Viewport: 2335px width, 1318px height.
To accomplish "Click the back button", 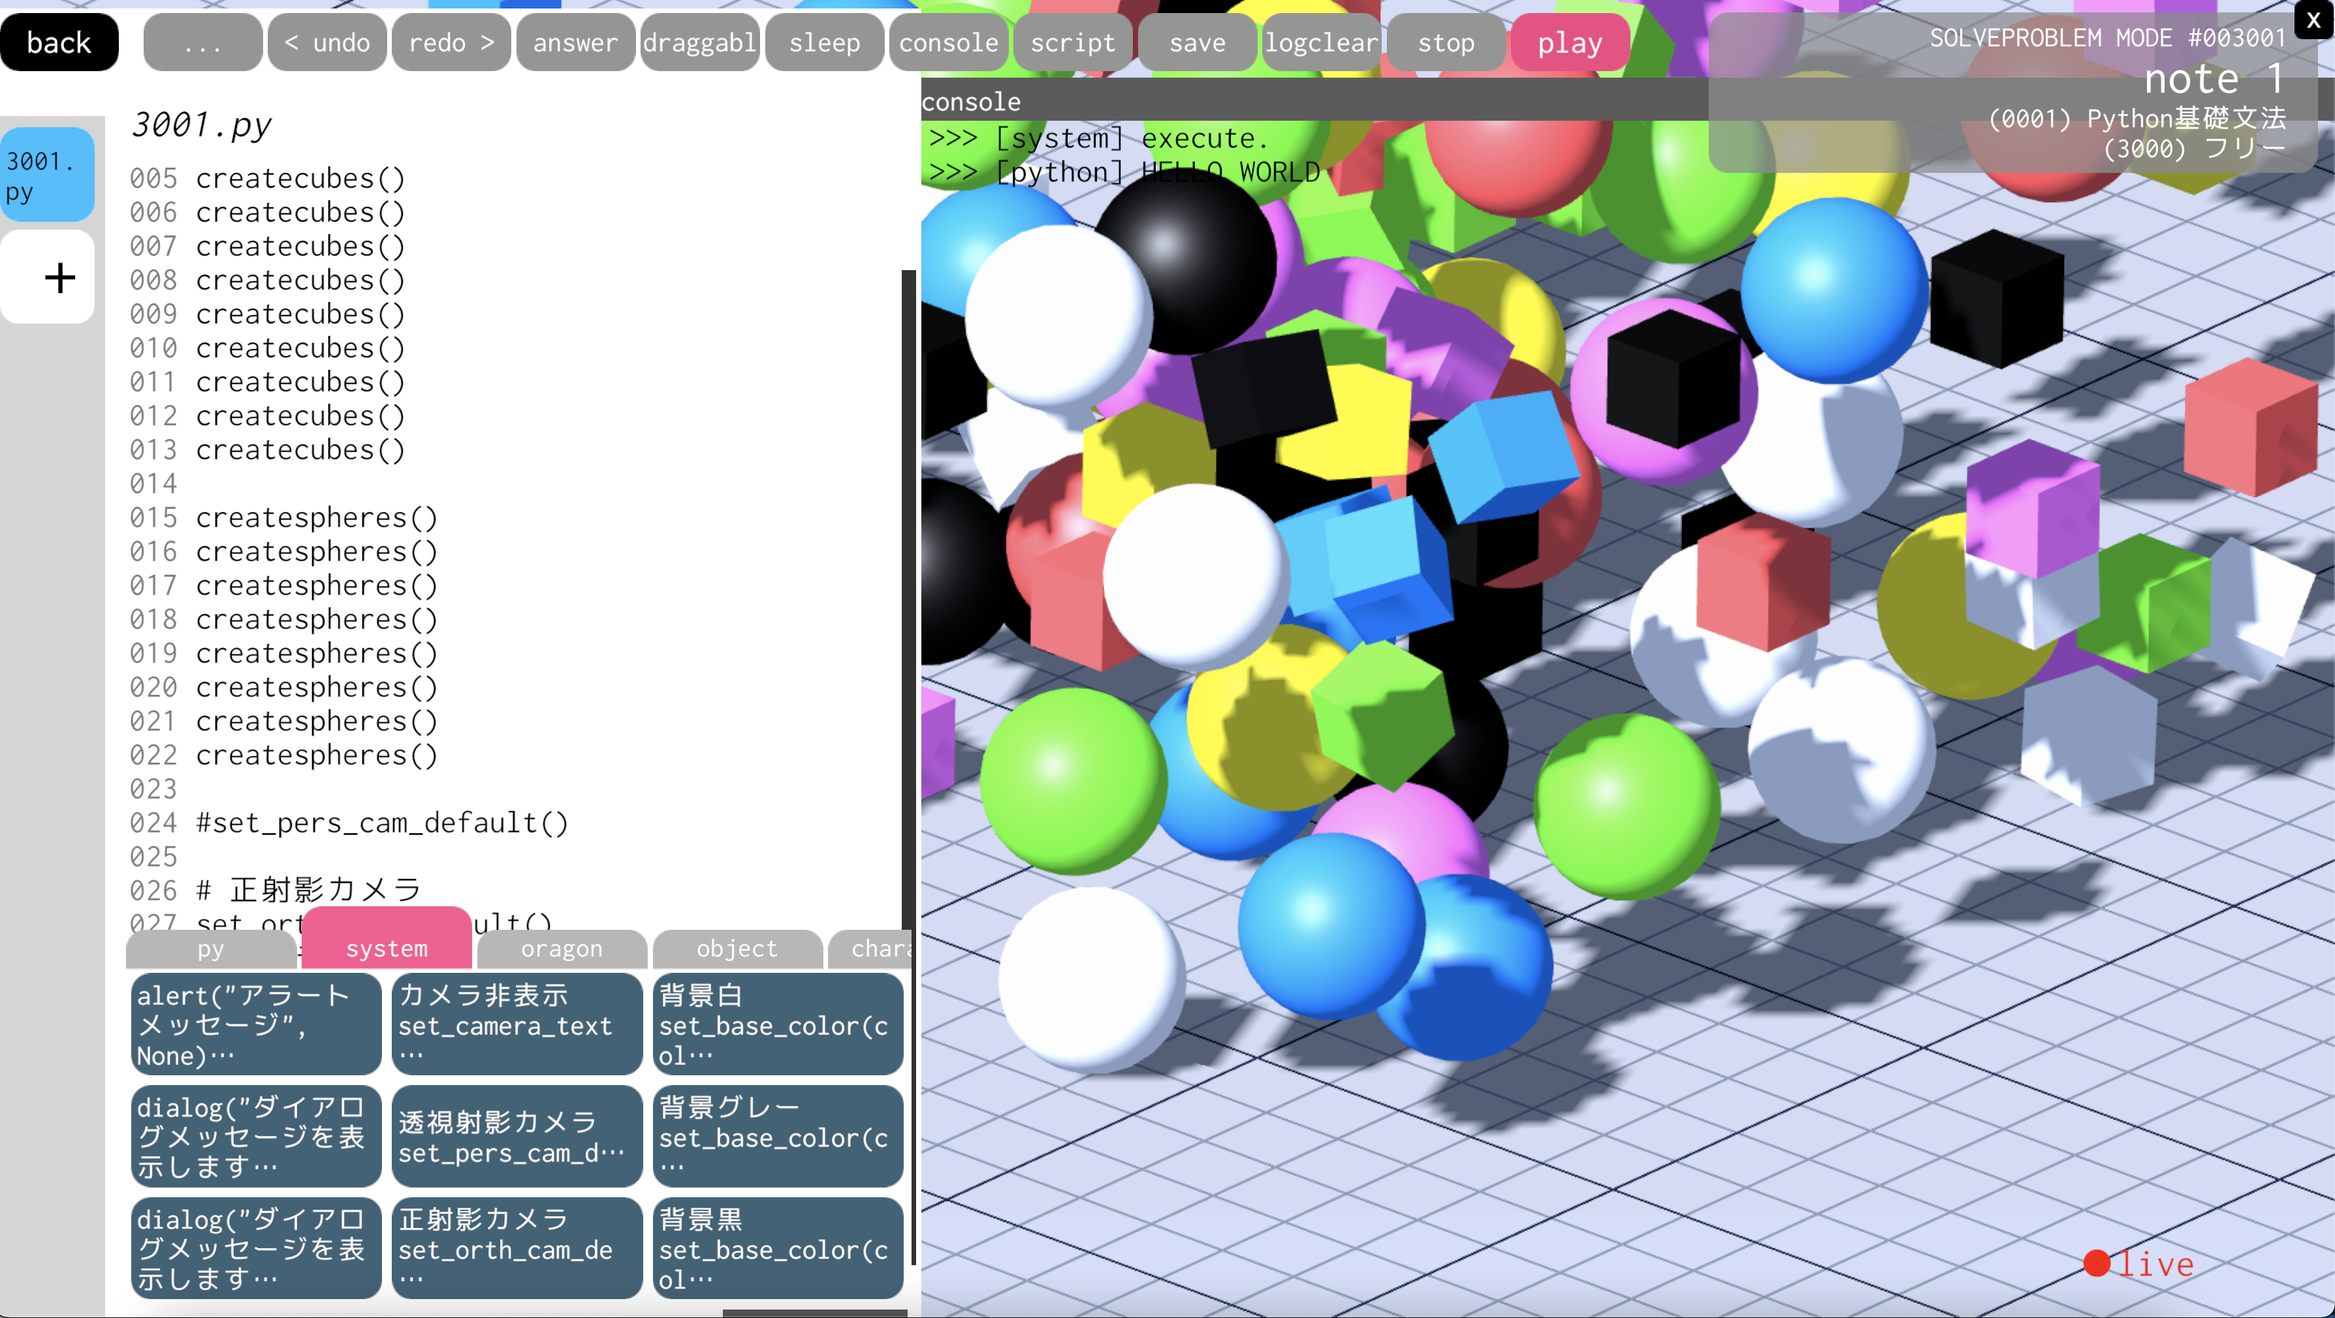I will coord(59,42).
